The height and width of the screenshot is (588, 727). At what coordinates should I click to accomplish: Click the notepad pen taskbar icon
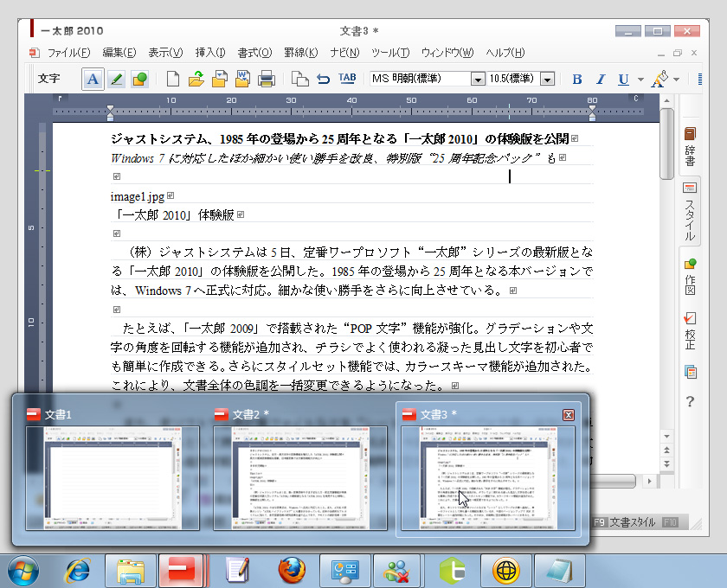[238, 571]
